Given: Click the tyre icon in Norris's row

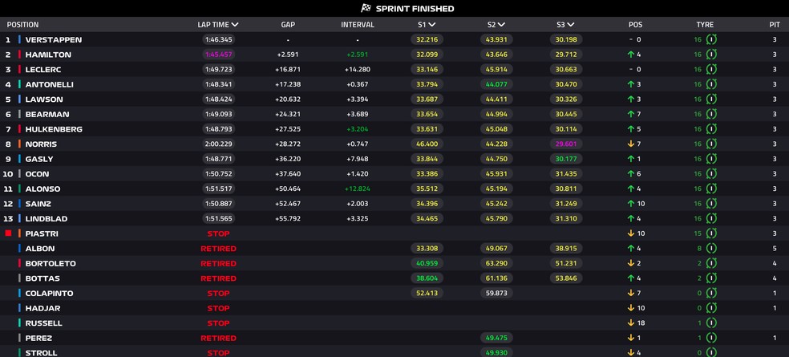Looking at the screenshot, I should 711,144.
